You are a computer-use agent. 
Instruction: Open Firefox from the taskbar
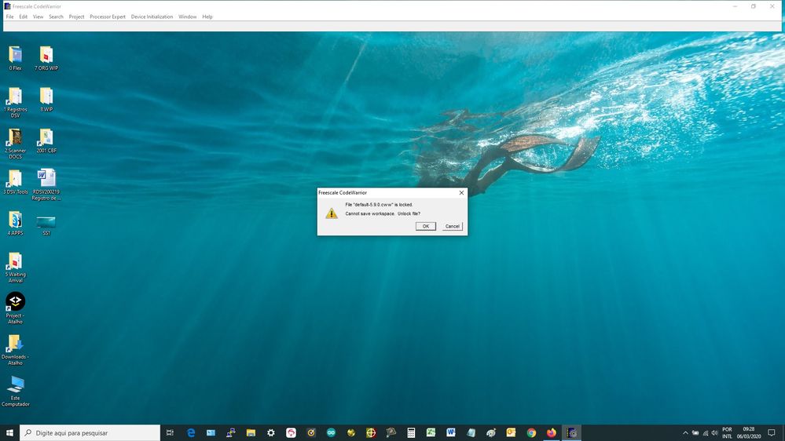coord(551,432)
